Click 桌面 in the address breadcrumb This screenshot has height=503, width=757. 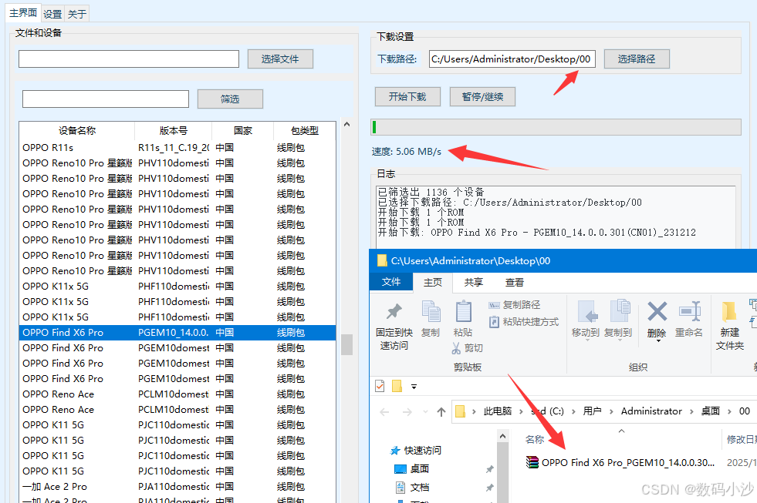tap(710, 411)
